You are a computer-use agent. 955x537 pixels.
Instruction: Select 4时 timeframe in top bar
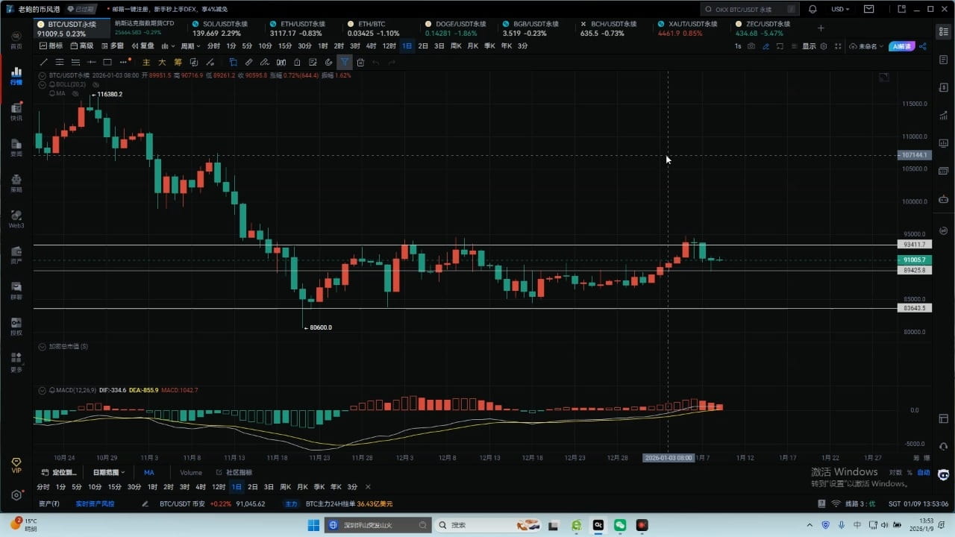coord(371,45)
